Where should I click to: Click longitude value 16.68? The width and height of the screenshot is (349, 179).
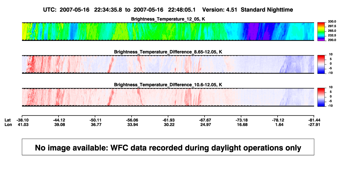click(242, 125)
